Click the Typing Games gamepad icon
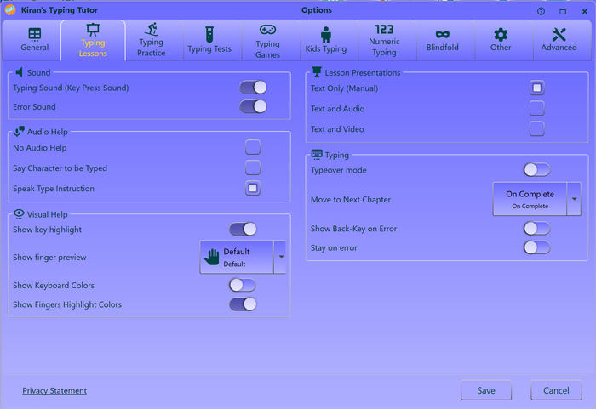This screenshot has width=596, height=409. click(x=267, y=30)
